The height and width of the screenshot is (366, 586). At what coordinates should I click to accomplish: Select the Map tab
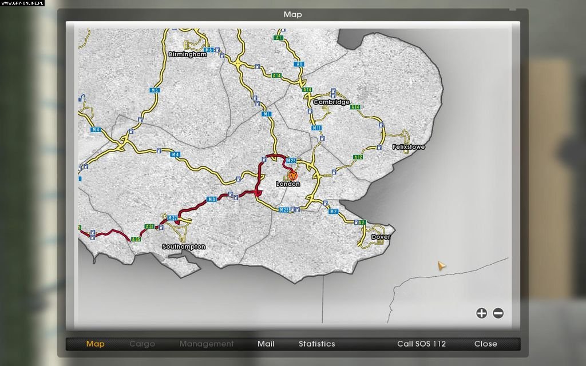click(x=95, y=344)
